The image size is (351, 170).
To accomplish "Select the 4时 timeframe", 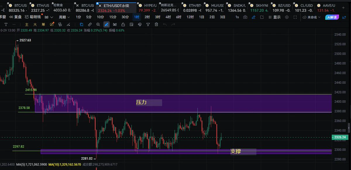I will click(168, 17).
